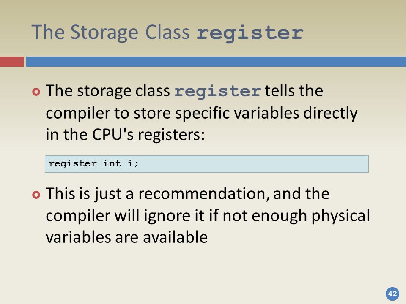Image resolution: width=406 pixels, height=304 pixels.
Task: Click the monospace 'register' word in title
Action: (250, 33)
